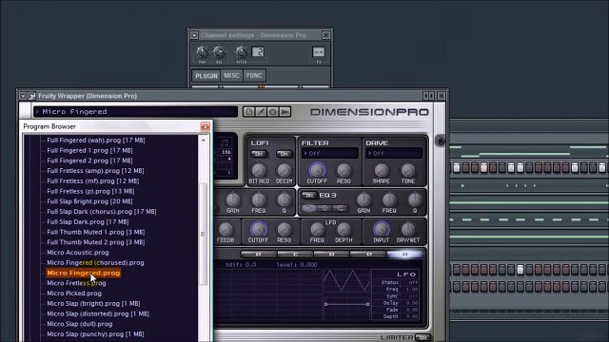Click the LFO Status value off
The height and width of the screenshot is (342, 609).
coord(413,282)
